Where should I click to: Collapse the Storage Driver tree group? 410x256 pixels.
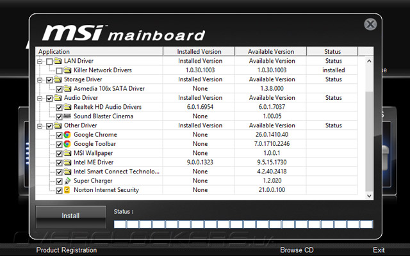[x=40, y=80]
